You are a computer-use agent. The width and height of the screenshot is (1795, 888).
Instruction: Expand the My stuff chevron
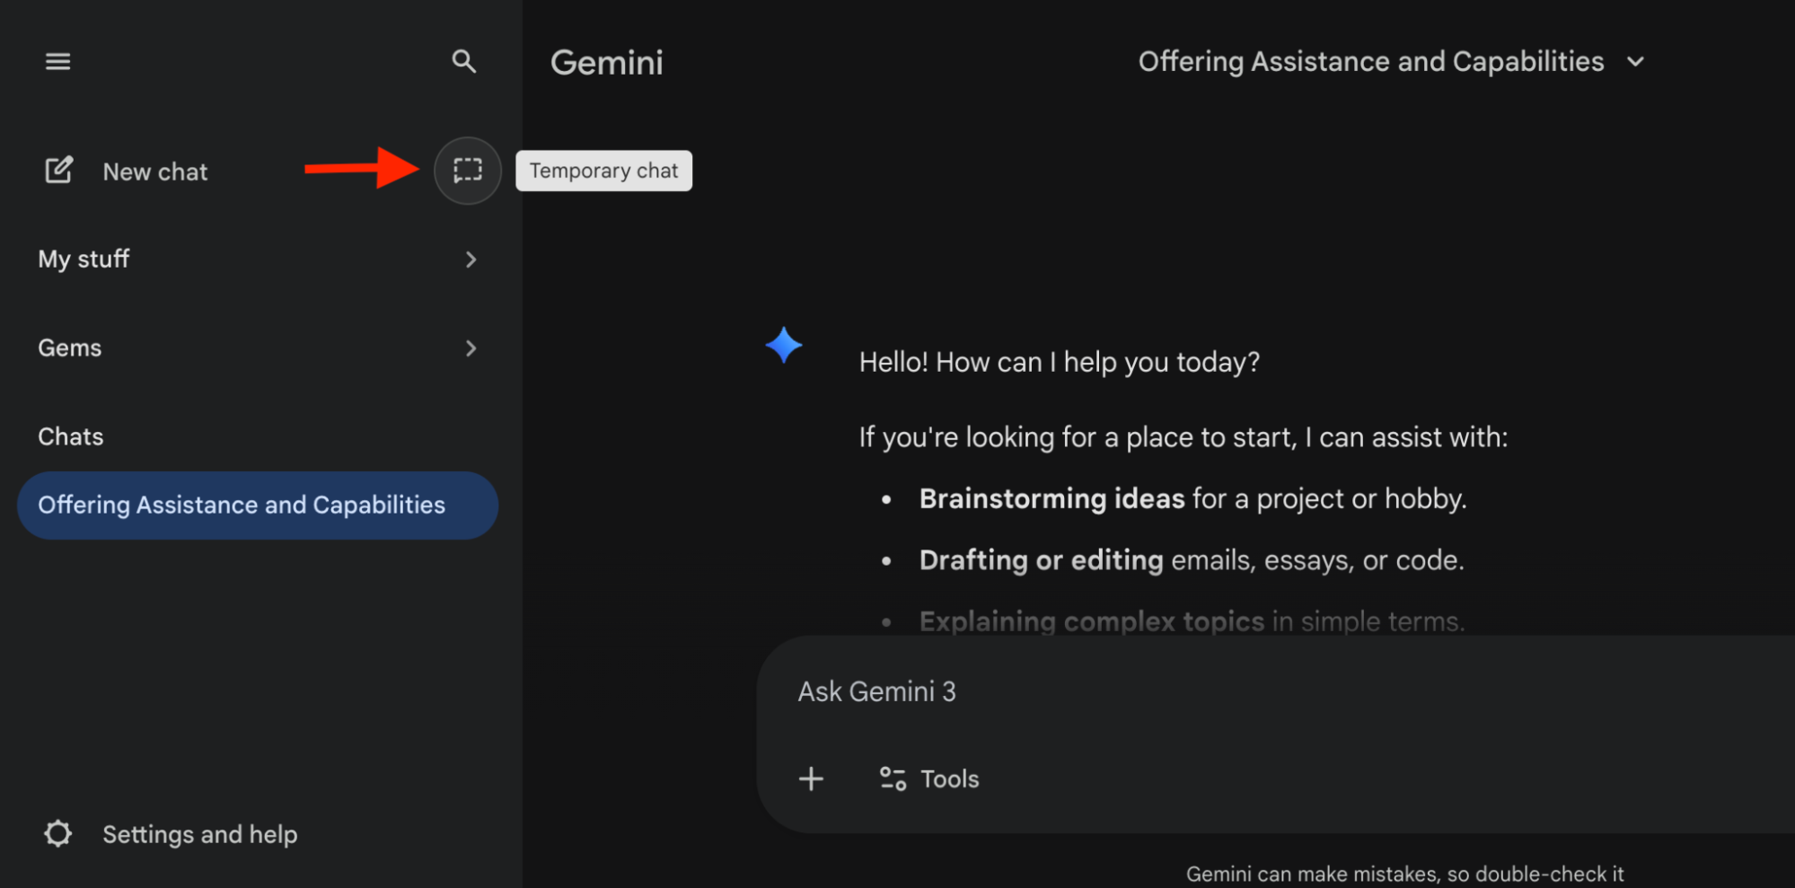tap(471, 259)
